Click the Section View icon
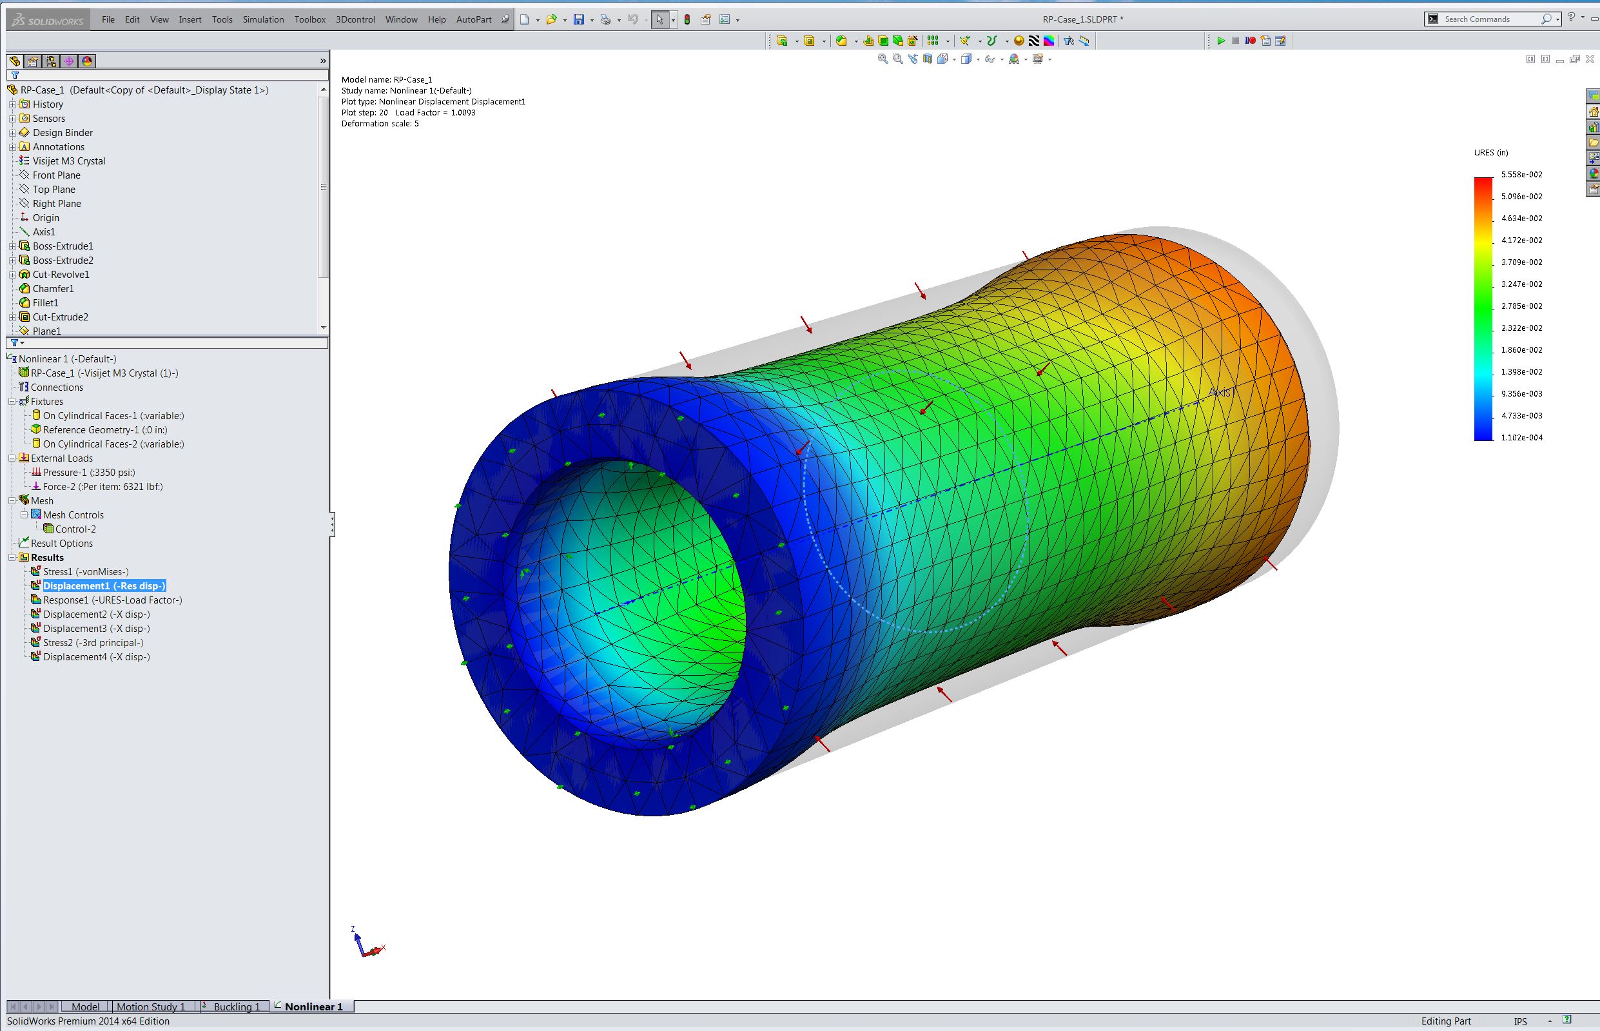This screenshot has width=1600, height=1031. point(928,59)
